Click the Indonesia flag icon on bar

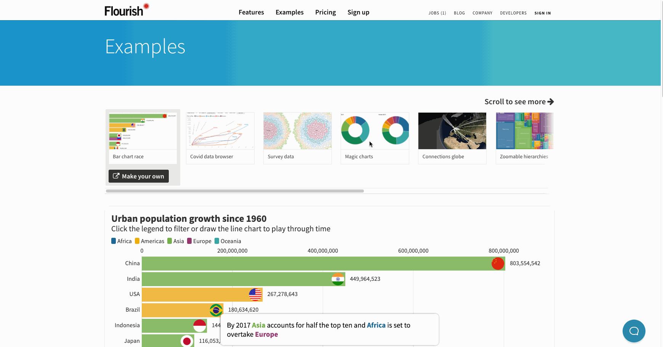(200, 326)
